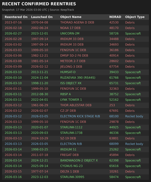Select the 'Object Type' column header

click(135, 17)
